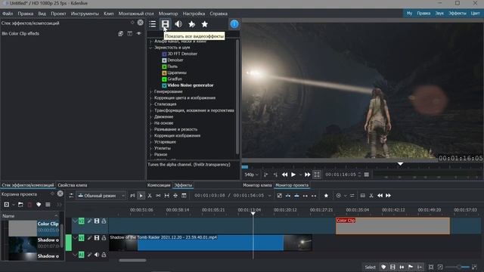This screenshot has width=484, height=272.
Task: Toggle effect stack eye enable icon
Action: coord(139,33)
